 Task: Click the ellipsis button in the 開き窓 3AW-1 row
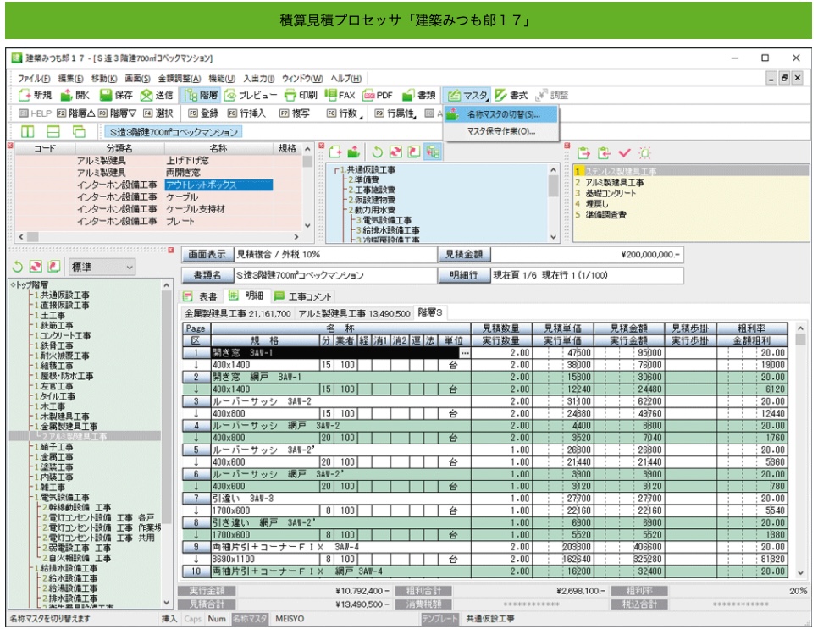(464, 352)
